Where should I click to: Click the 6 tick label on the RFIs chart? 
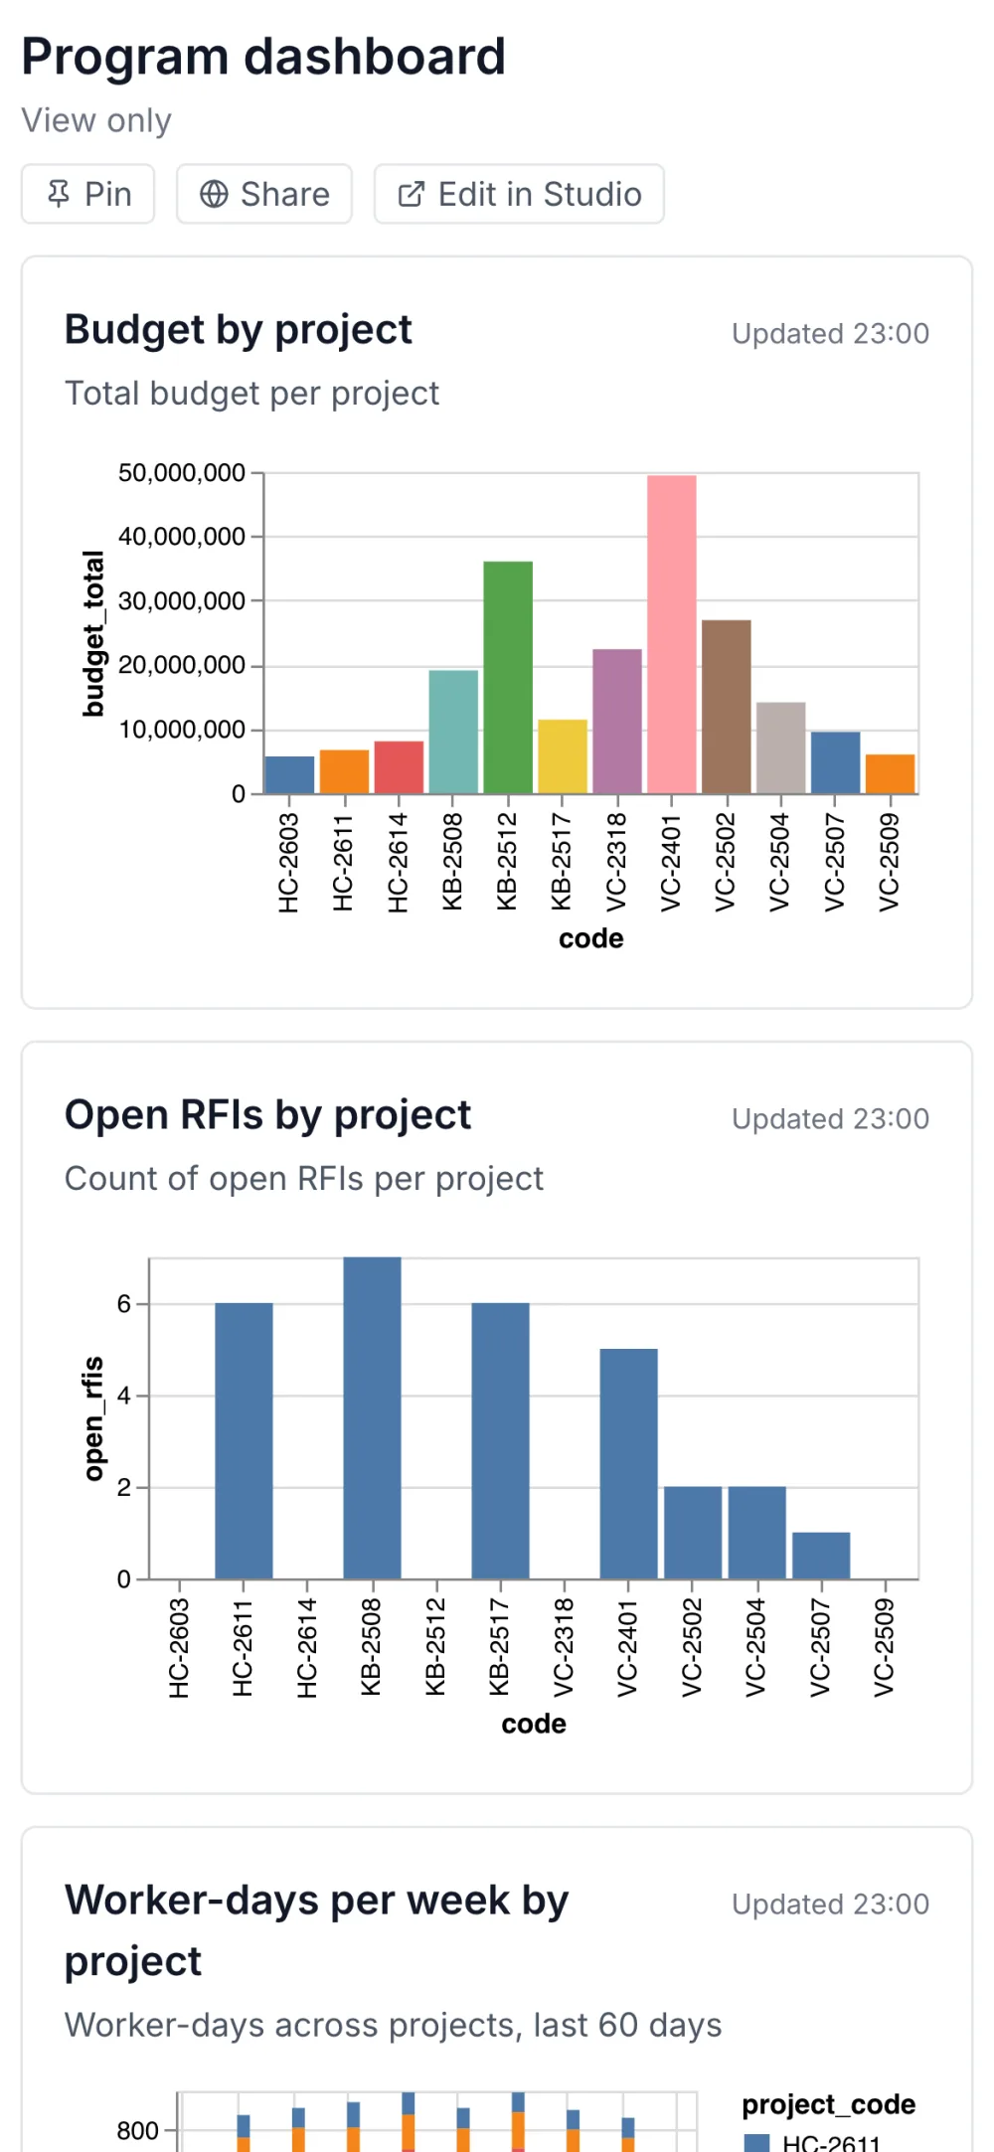(x=124, y=1304)
